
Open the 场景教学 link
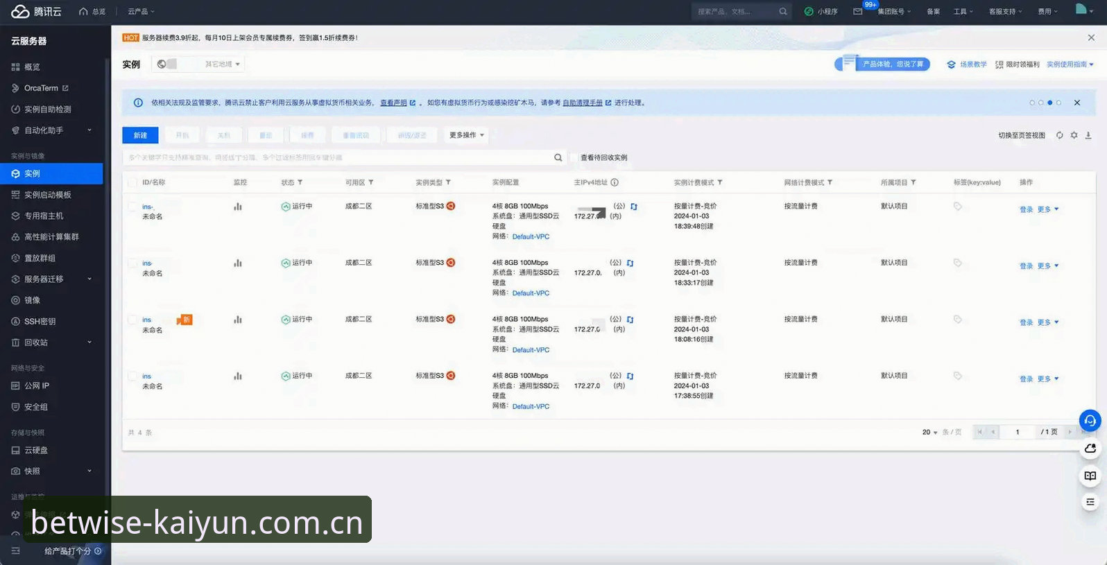[968, 64]
